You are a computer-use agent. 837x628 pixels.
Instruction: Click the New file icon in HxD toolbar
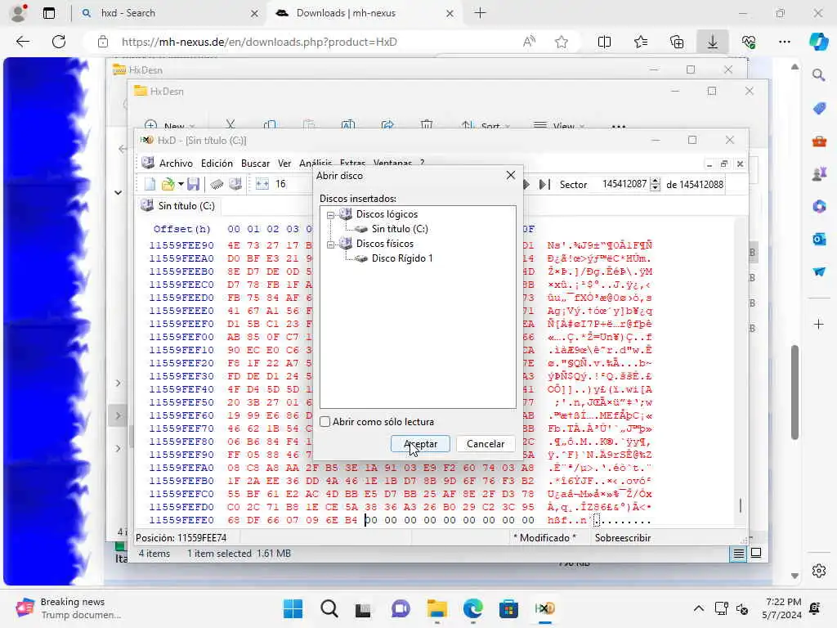point(150,184)
